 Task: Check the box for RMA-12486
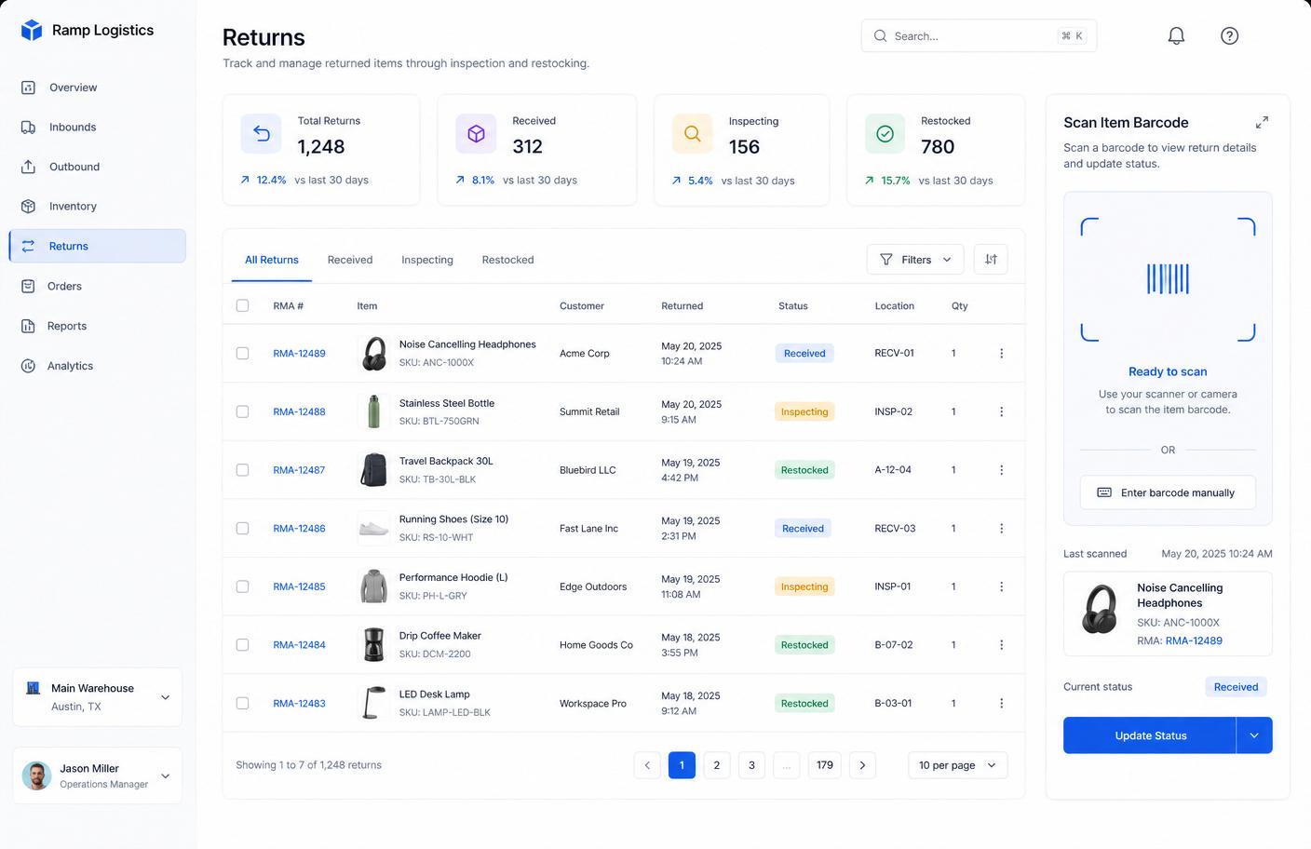click(242, 528)
